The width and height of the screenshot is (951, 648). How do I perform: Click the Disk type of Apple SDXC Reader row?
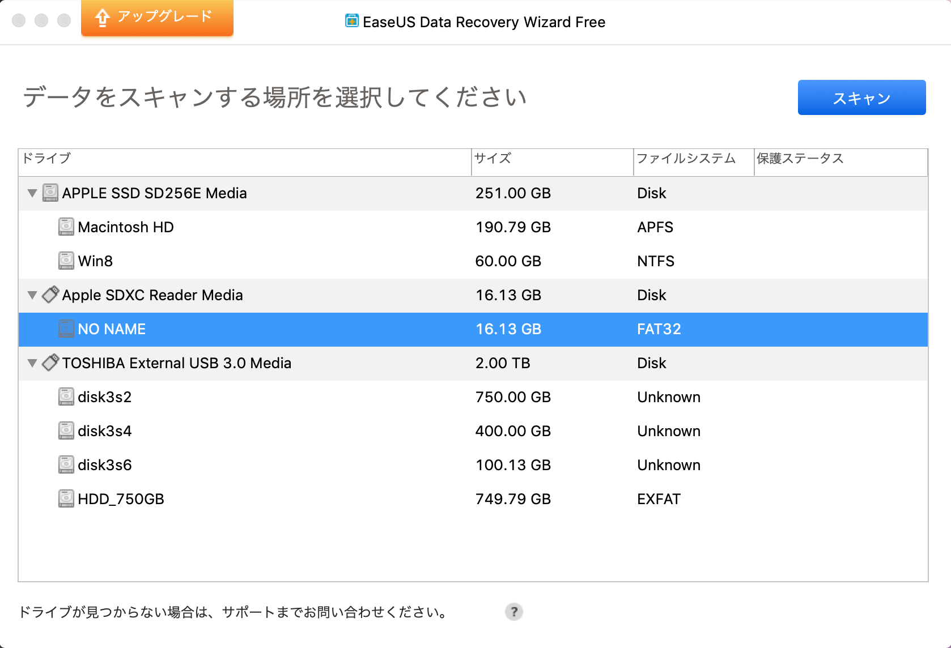click(x=652, y=295)
